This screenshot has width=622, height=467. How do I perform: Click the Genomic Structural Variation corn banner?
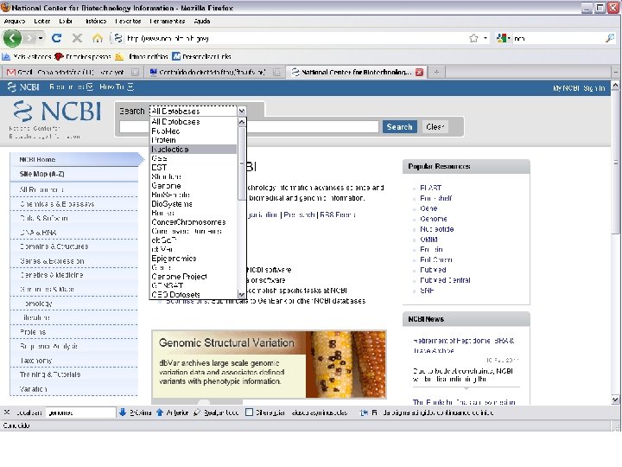point(269,364)
